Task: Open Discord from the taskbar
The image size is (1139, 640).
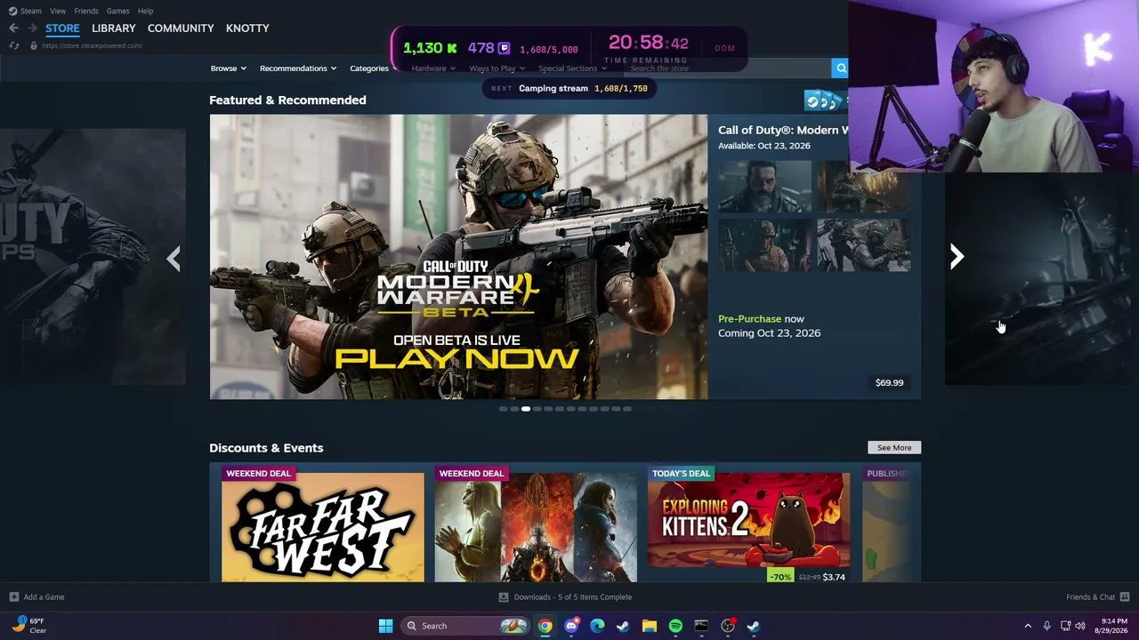Action: point(571,626)
